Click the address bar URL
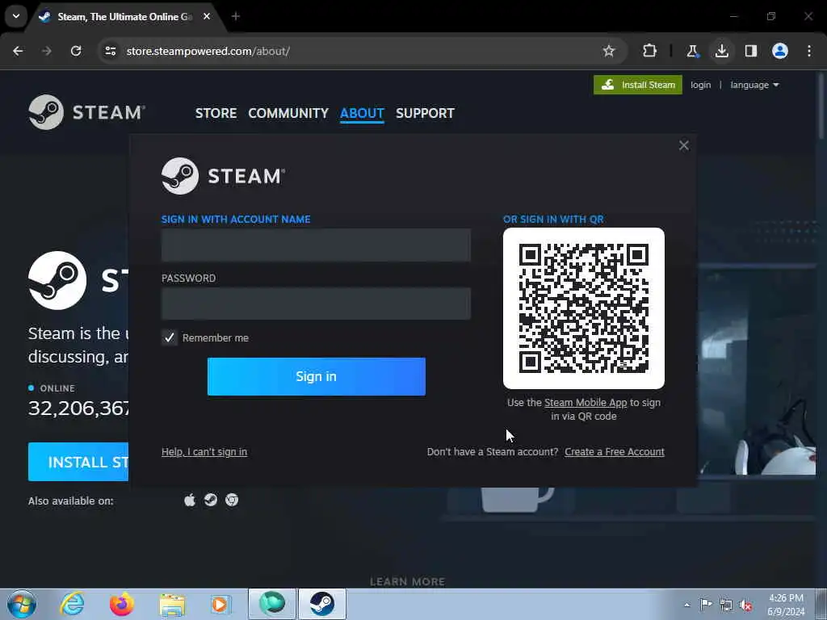 (208, 51)
